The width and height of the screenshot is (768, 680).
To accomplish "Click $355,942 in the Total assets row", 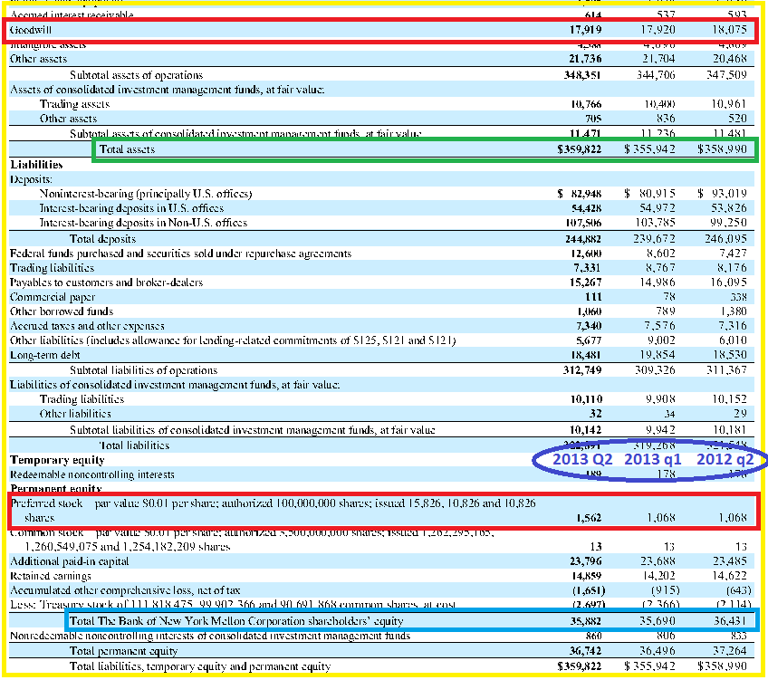I will tap(649, 149).
